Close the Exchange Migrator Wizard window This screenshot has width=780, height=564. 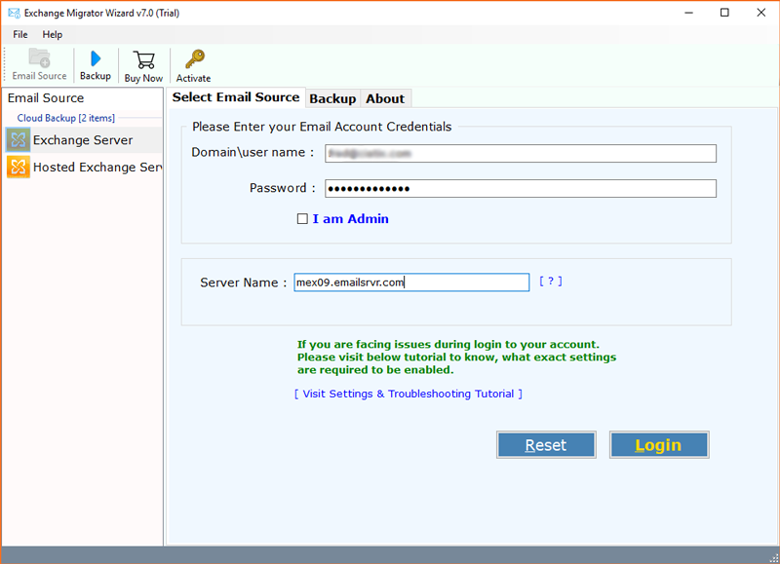coord(761,13)
